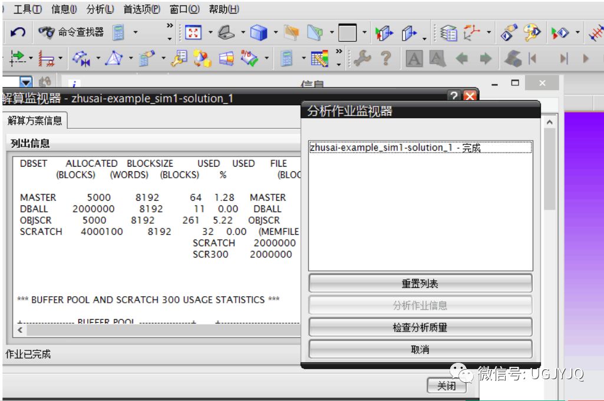Click the play animation triangle

(x=586, y=58)
